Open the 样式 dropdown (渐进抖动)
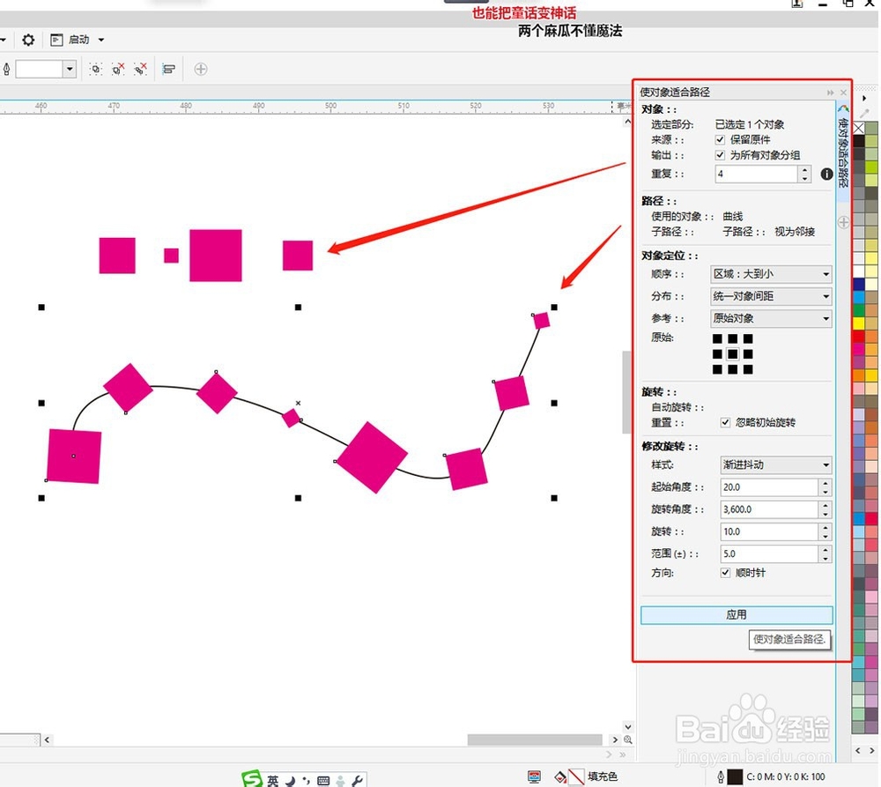 [x=776, y=464]
